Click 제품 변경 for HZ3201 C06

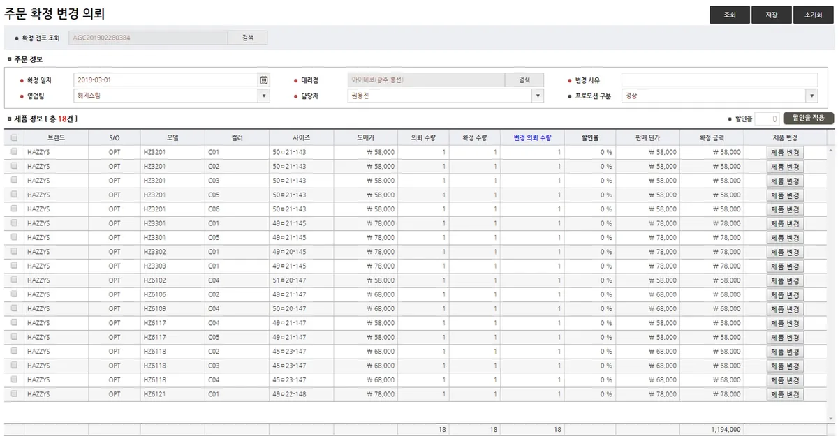pos(785,209)
